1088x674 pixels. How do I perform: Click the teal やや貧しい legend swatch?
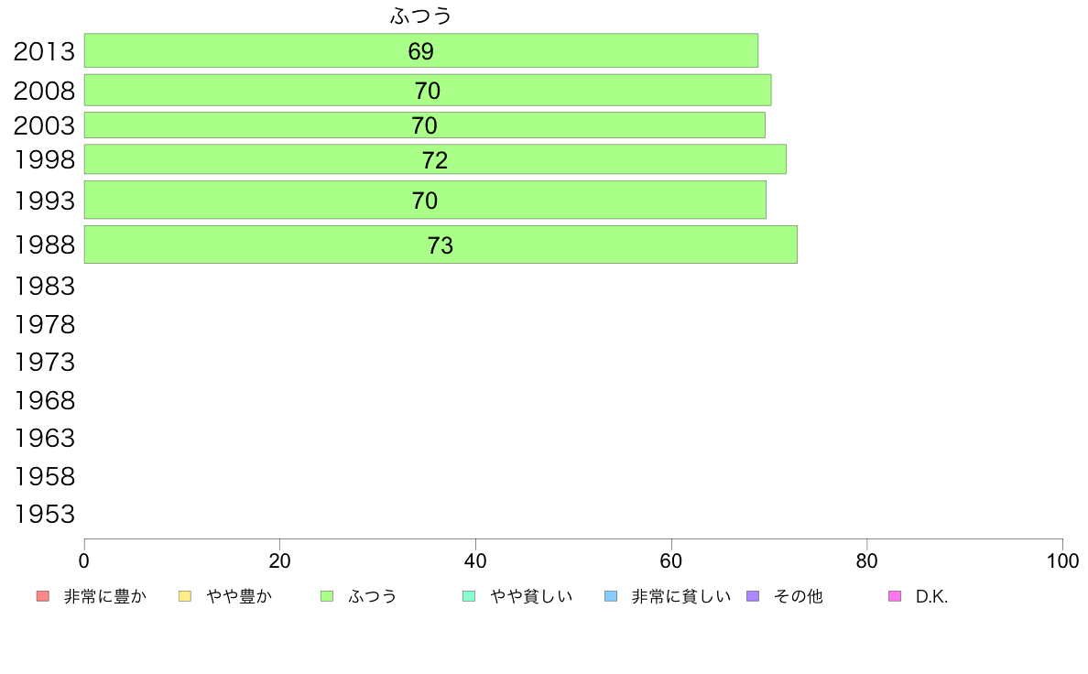[x=469, y=596]
